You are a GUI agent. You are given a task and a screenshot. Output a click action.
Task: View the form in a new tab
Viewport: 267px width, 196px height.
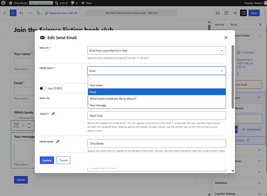[x=227, y=13]
